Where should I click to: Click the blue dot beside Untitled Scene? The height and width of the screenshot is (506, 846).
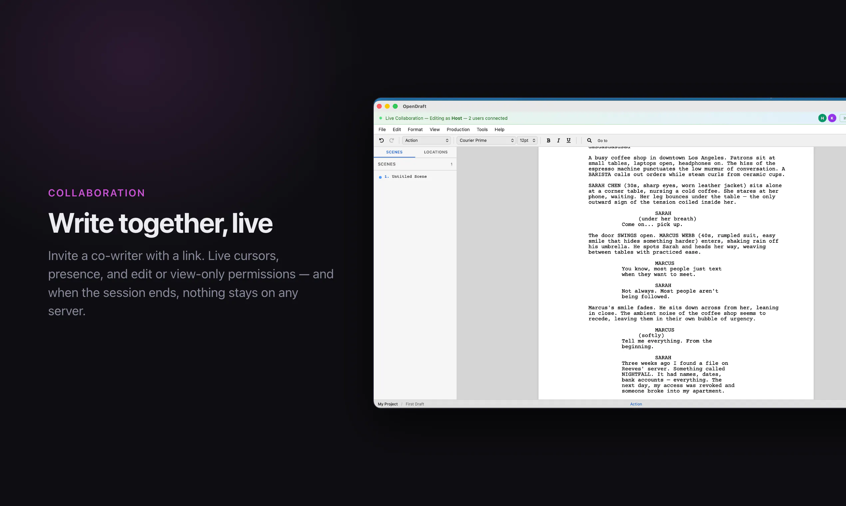(x=380, y=177)
